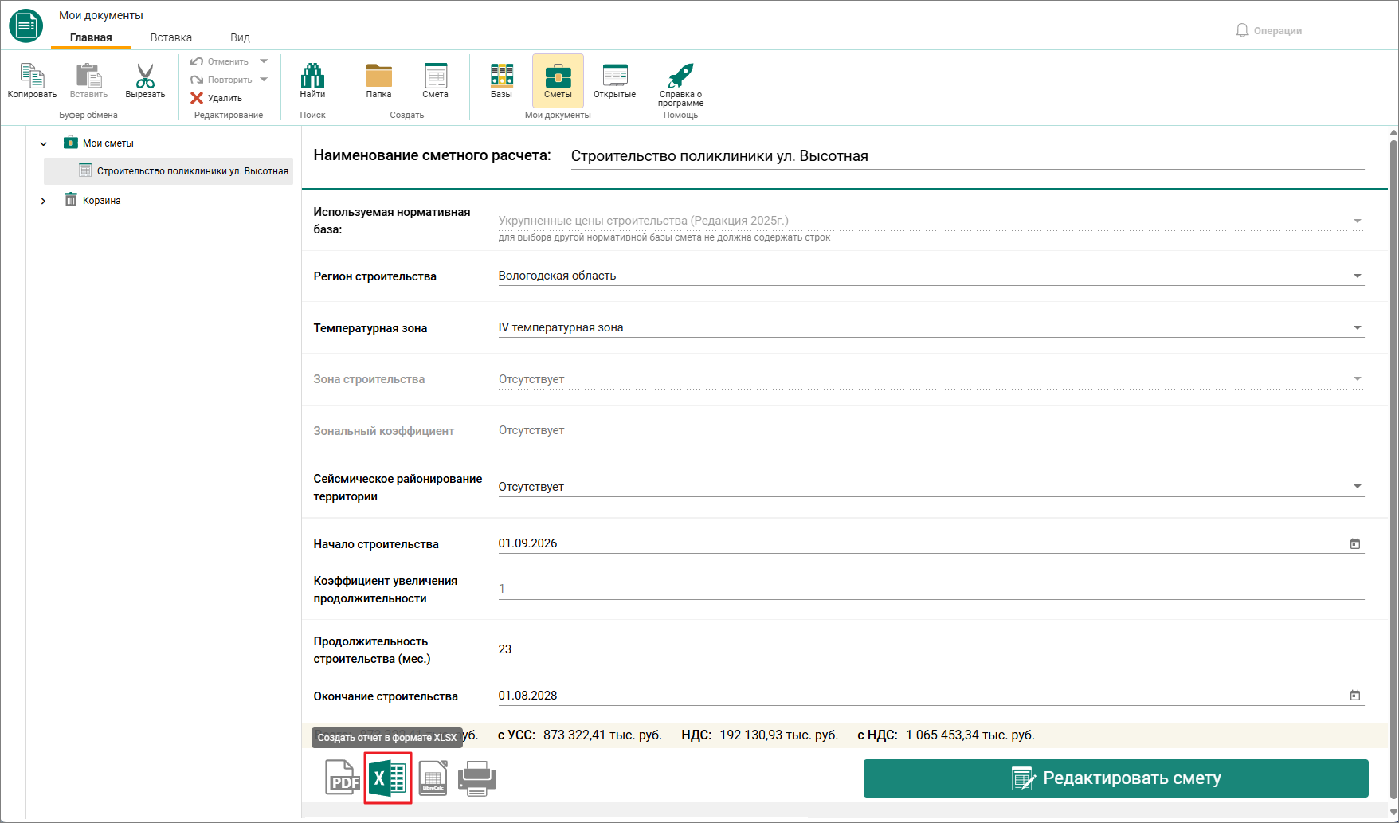Create report in PDF format
The width and height of the screenshot is (1399, 823).
coord(342,778)
